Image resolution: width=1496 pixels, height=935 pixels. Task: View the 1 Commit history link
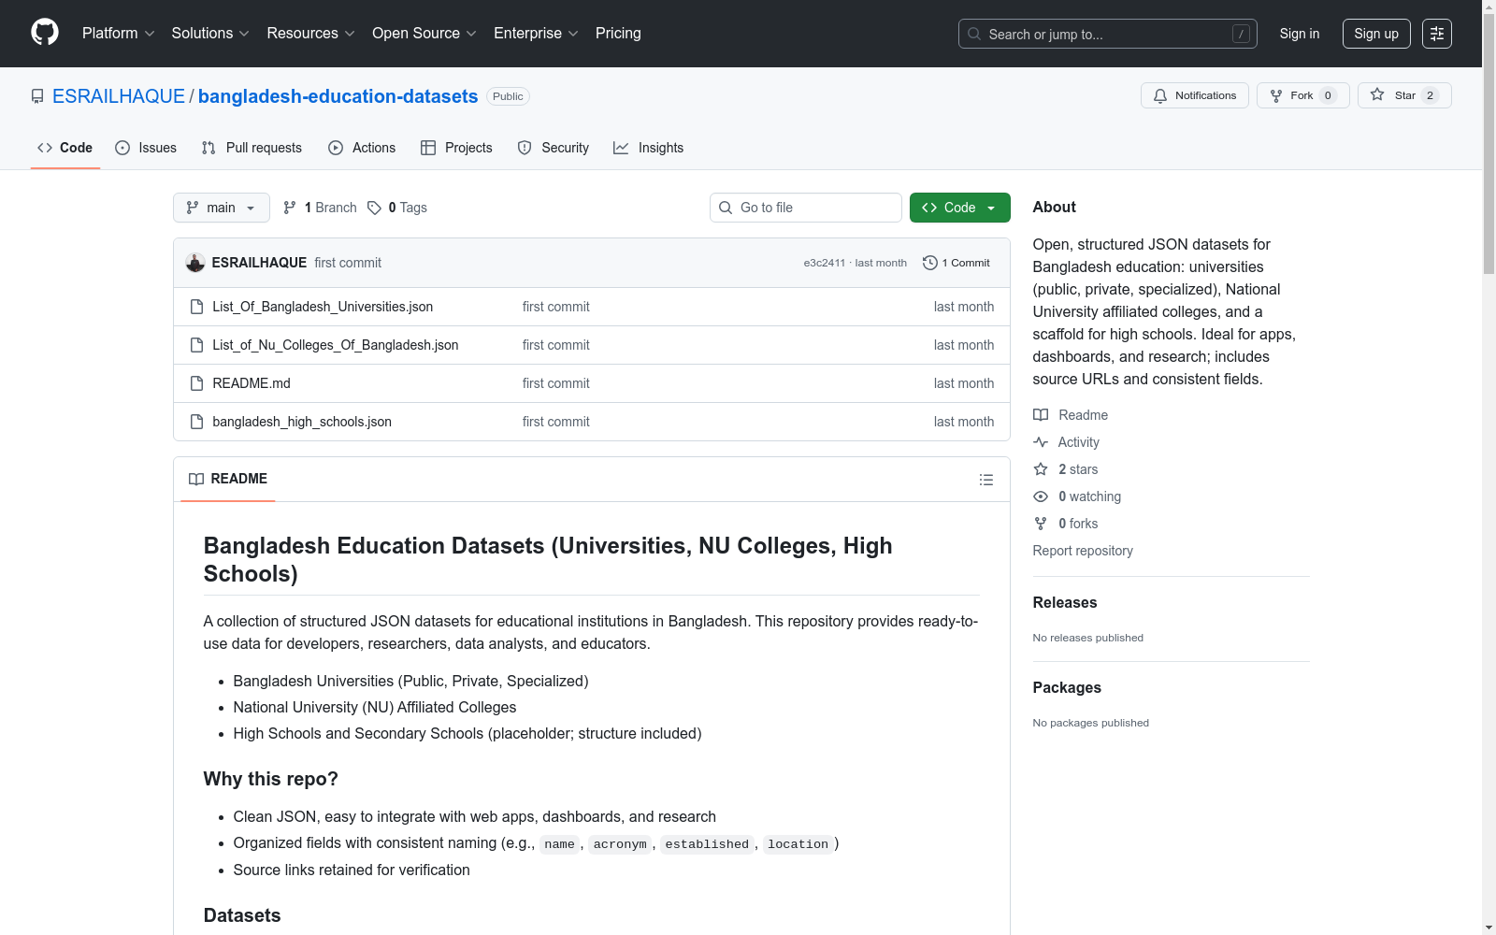pos(957,263)
